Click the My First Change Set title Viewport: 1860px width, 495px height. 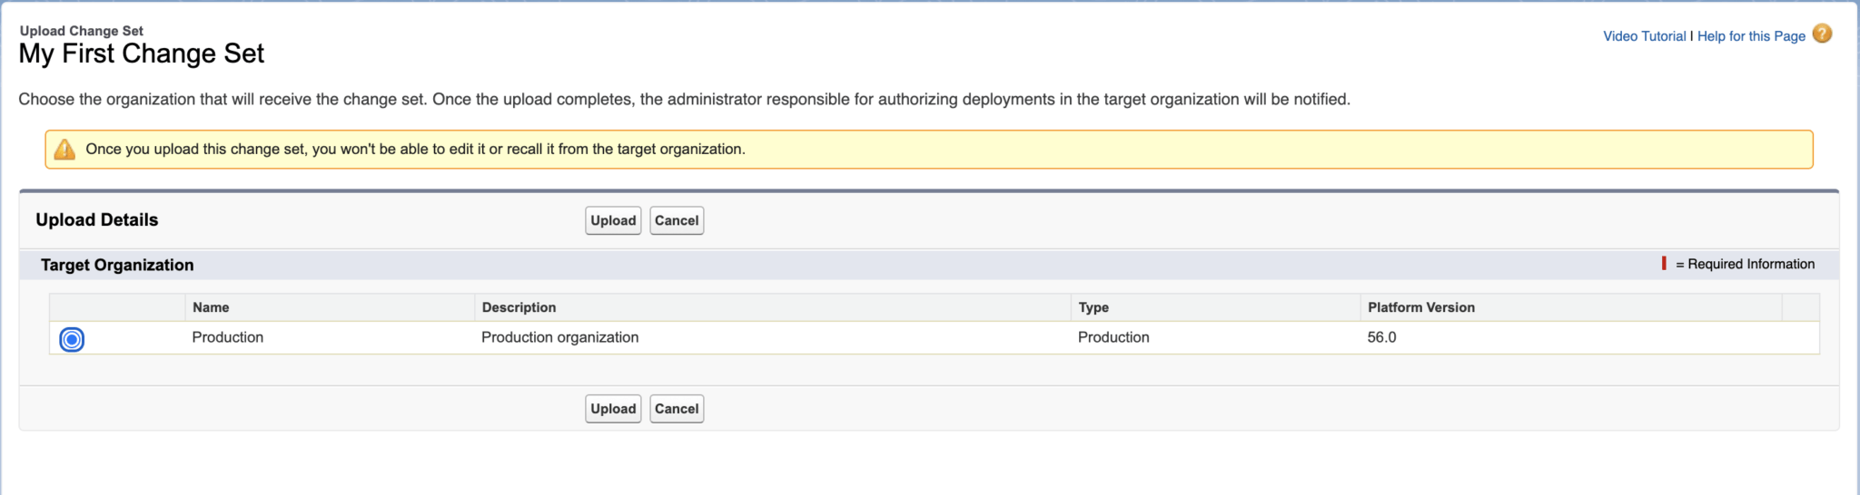(x=142, y=53)
